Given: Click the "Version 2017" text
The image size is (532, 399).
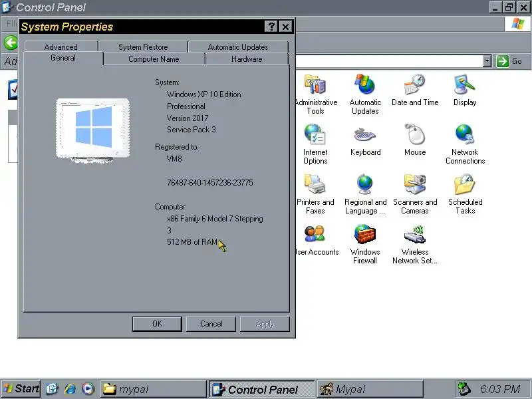Looking at the screenshot, I should pyautogui.click(x=188, y=118).
